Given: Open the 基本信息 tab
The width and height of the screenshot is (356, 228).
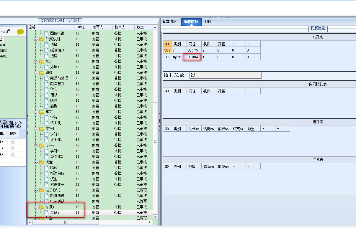Looking at the screenshot, I should tap(170, 22).
